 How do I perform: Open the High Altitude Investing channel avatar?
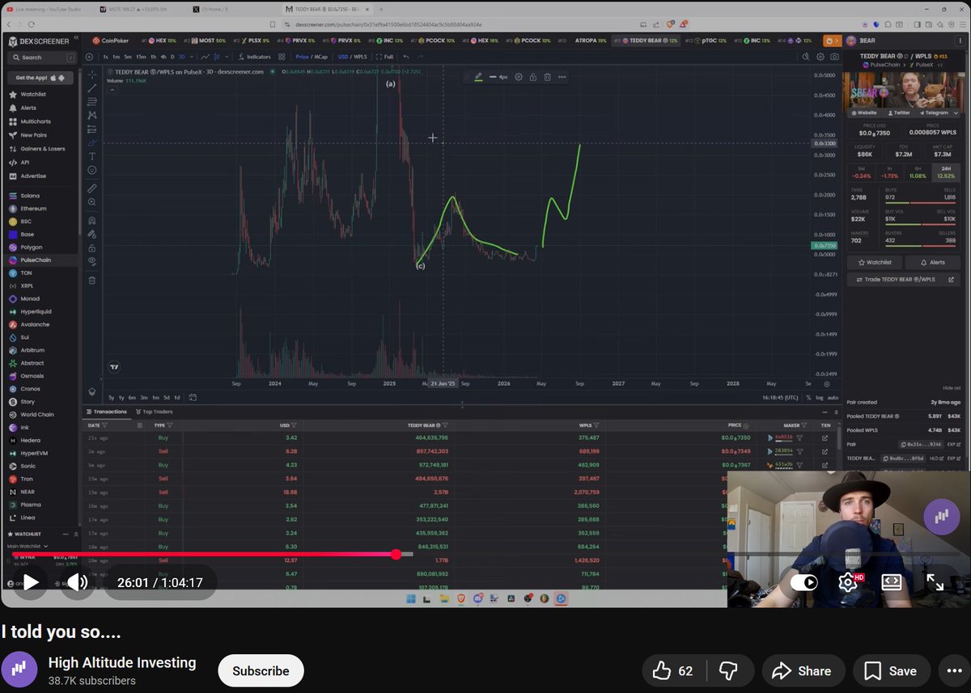pyautogui.click(x=19, y=670)
